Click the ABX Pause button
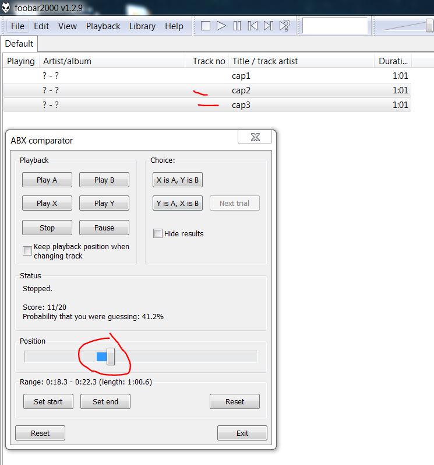 [104, 228]
